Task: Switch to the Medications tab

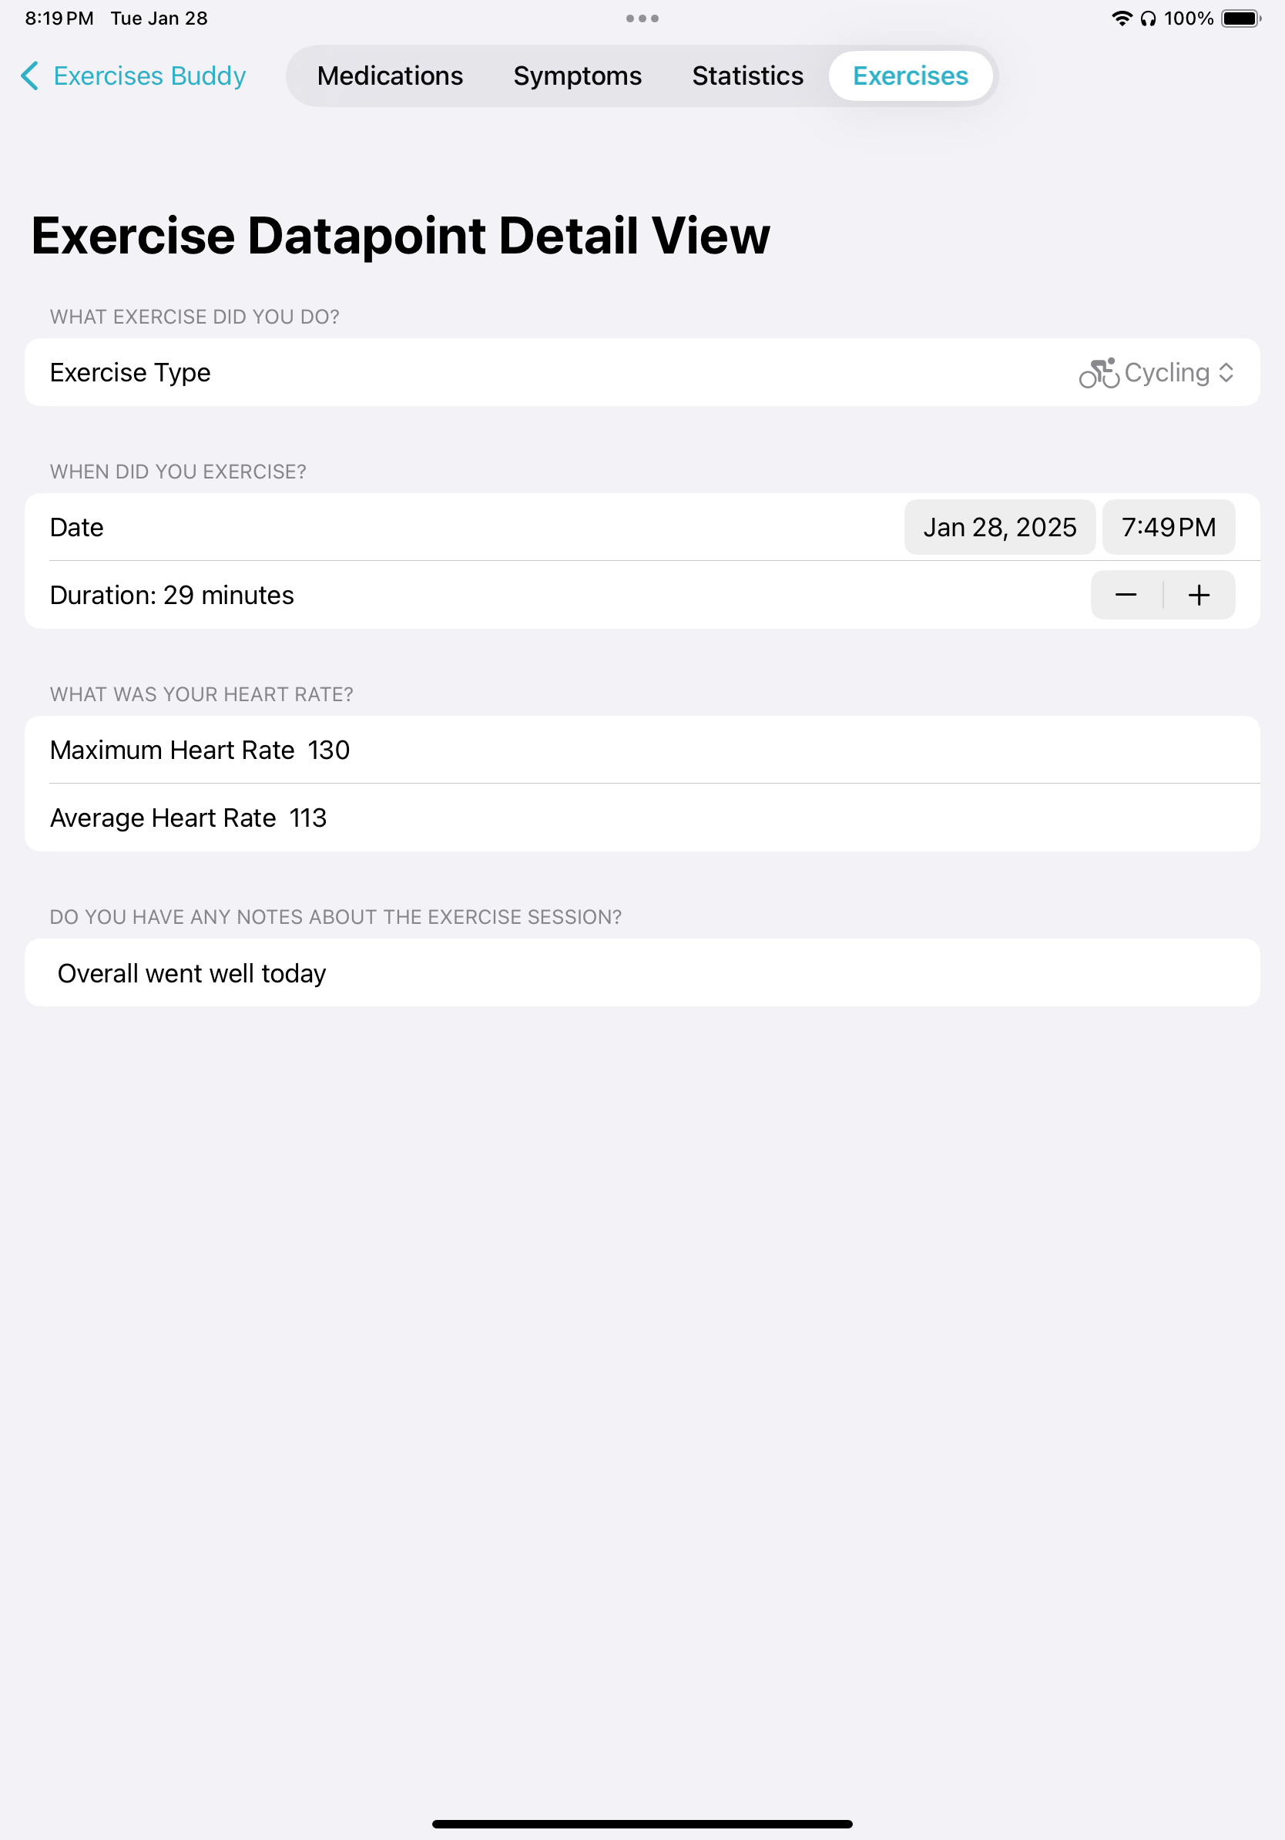Action: coord(390,76)
